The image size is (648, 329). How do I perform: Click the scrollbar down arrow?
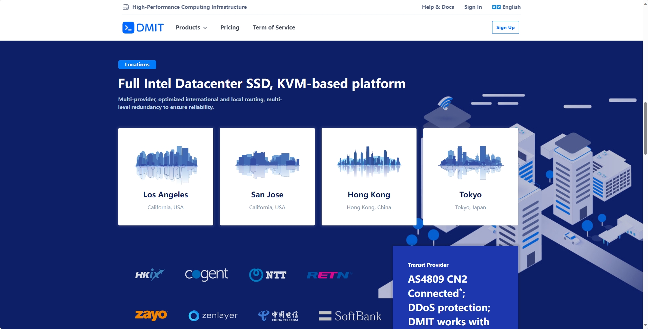click(x=645, y=326)
